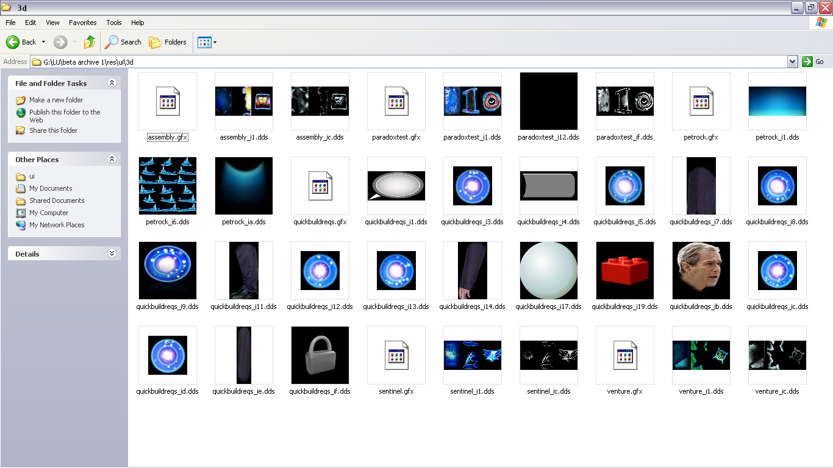This screenshot has width=833, height=468.
Task: Select the red brick quickbuildreqs_i19.dds thumbnail
Action: tap(625, 271)
